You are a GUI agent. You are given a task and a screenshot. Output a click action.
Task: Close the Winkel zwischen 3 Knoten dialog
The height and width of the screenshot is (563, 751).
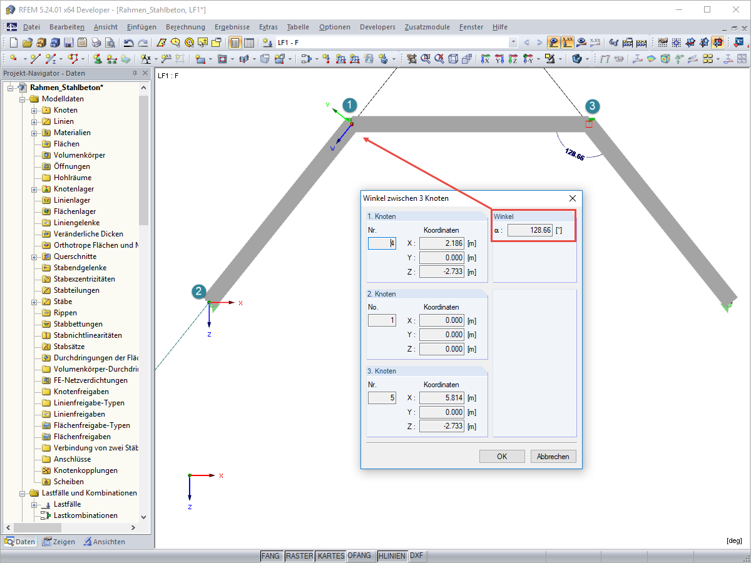click(x=572, y=198)
